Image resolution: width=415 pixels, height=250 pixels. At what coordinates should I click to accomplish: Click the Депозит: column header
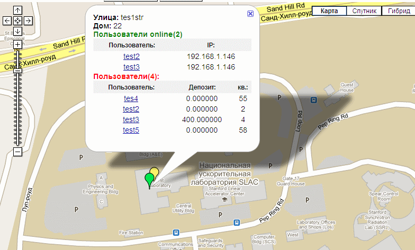pyautogui.click(x=202, y=87)
